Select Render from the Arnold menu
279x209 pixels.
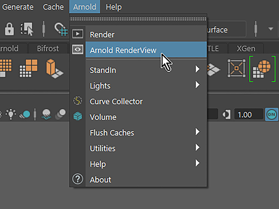[146, 34]
